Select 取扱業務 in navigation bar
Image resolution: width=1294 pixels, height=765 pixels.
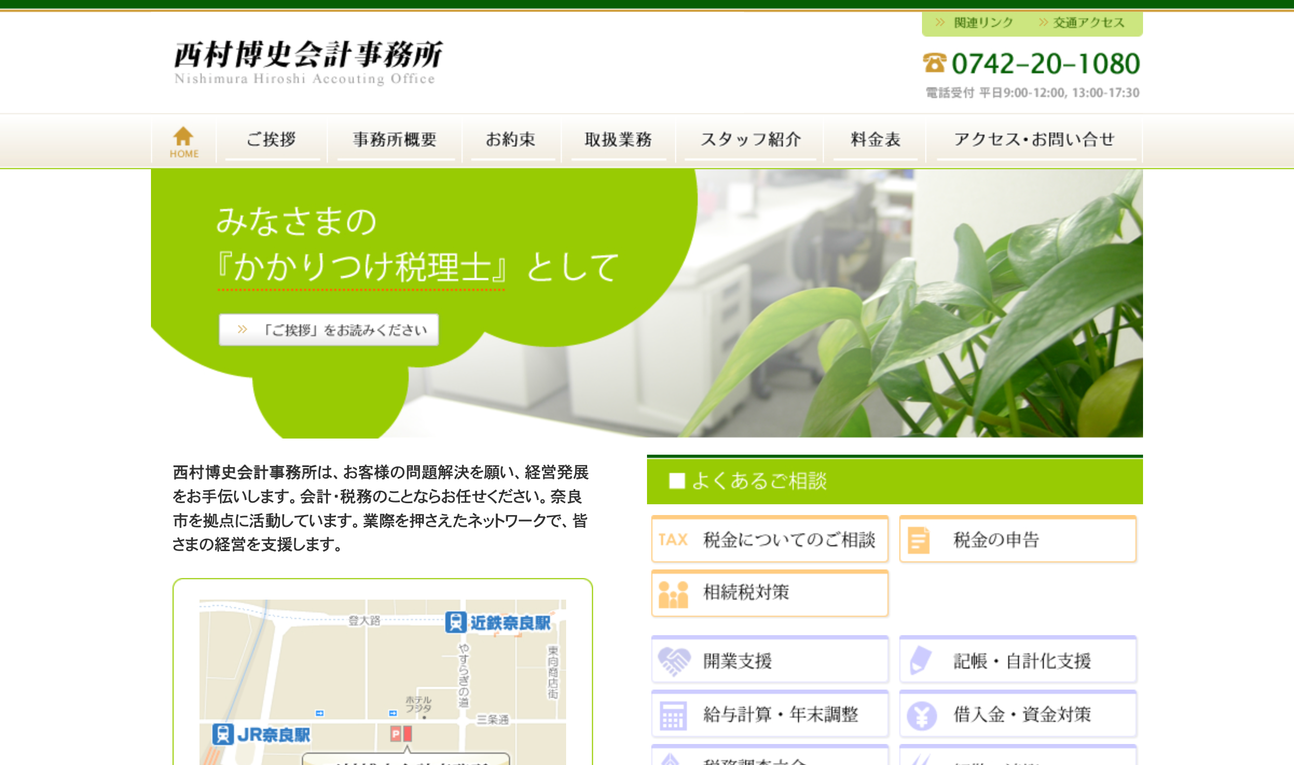point(618,140)
